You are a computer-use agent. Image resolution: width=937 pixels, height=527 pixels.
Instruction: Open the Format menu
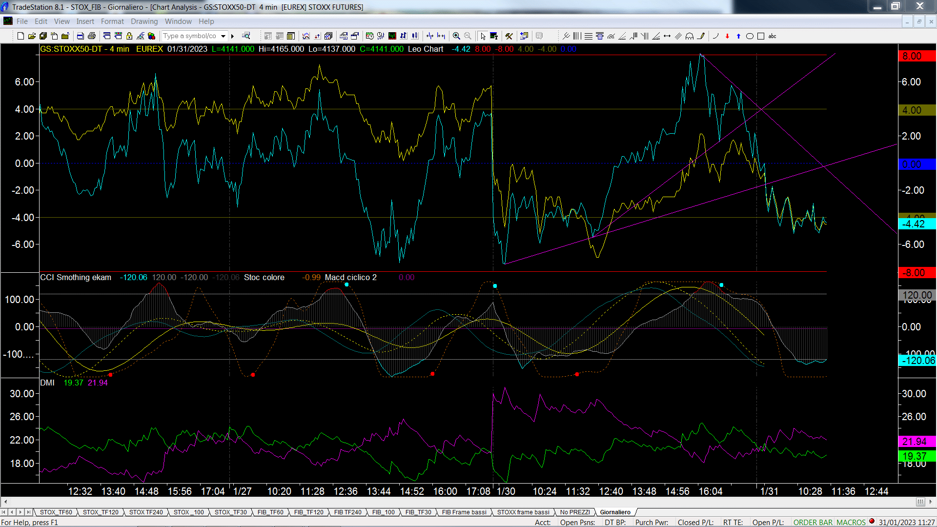click(112, 21)
